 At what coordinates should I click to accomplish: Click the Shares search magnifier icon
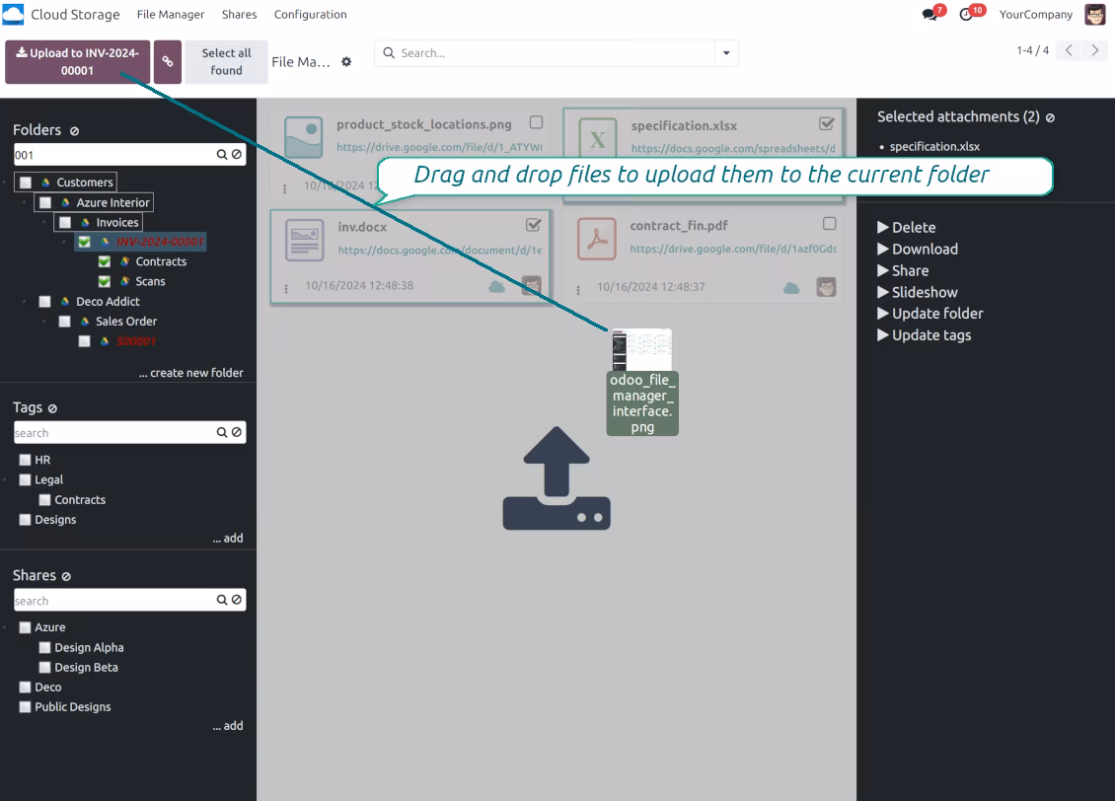tap(222, 600)
